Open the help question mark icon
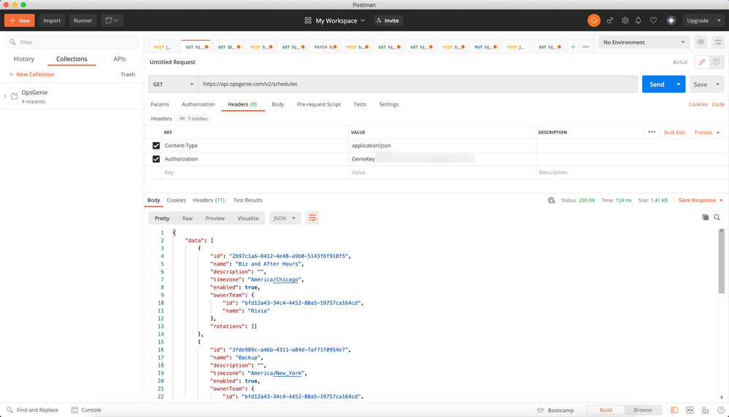 721,410
